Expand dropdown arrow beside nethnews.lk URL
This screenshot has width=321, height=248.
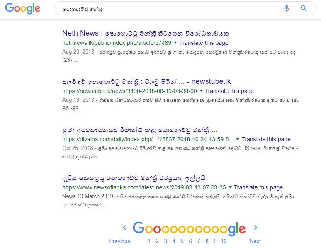175,43
